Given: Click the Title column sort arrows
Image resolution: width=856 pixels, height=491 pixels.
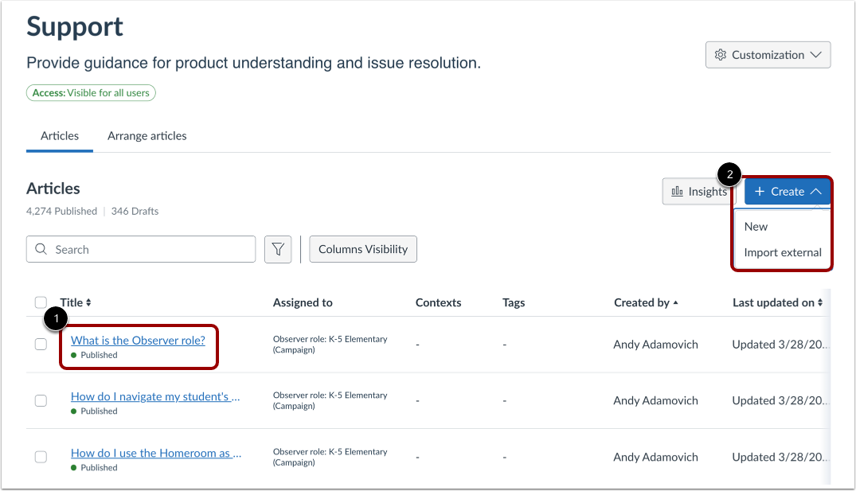Looking at the screenshot, I should coord(90,302).
